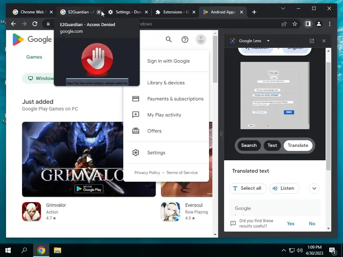
Task: Open the Terms of Service link
Action: click(182, 173)
